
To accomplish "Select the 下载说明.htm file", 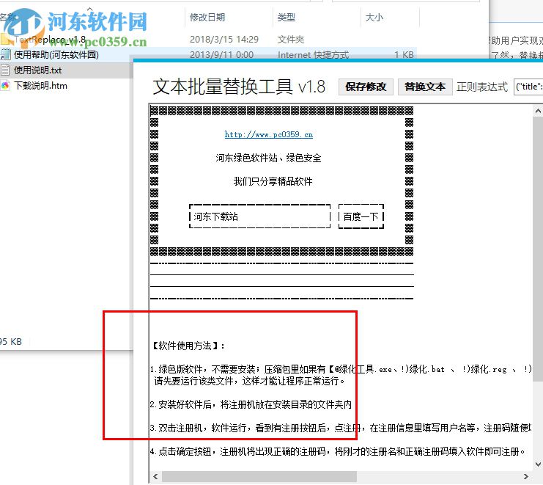I will (40, 86).
